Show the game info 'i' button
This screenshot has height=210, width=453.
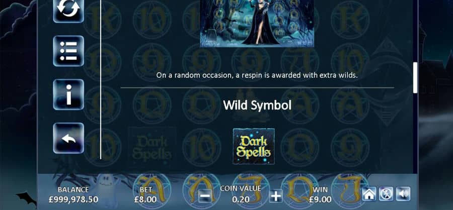click(x=68, y=94)
